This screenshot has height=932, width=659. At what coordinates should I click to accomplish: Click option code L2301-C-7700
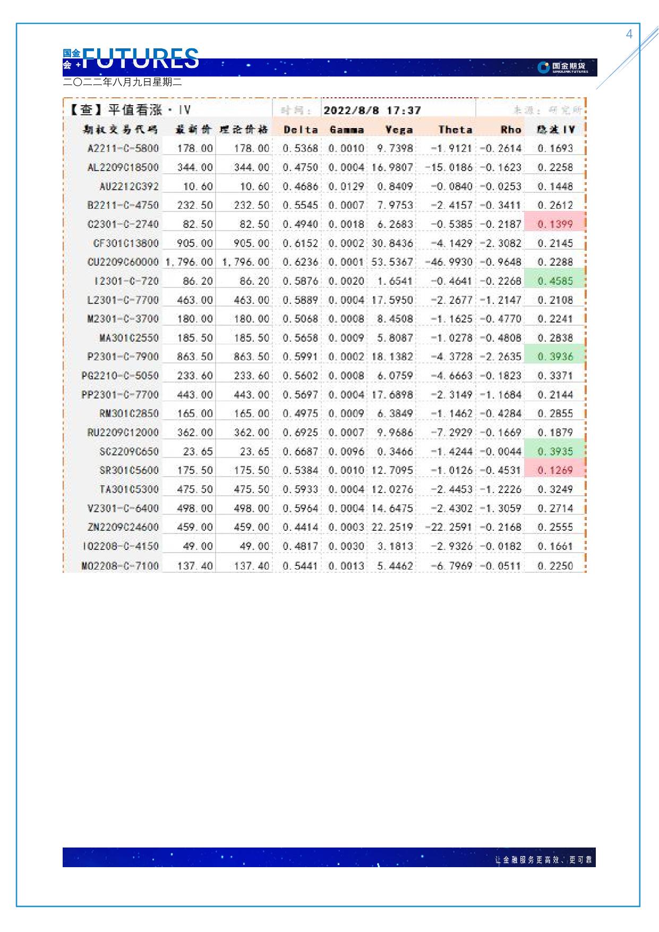click(x=123, y=300)
